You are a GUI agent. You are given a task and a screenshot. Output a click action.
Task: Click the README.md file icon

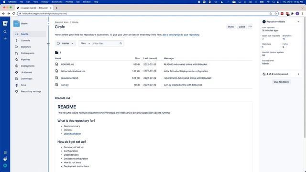click(56, 64)
